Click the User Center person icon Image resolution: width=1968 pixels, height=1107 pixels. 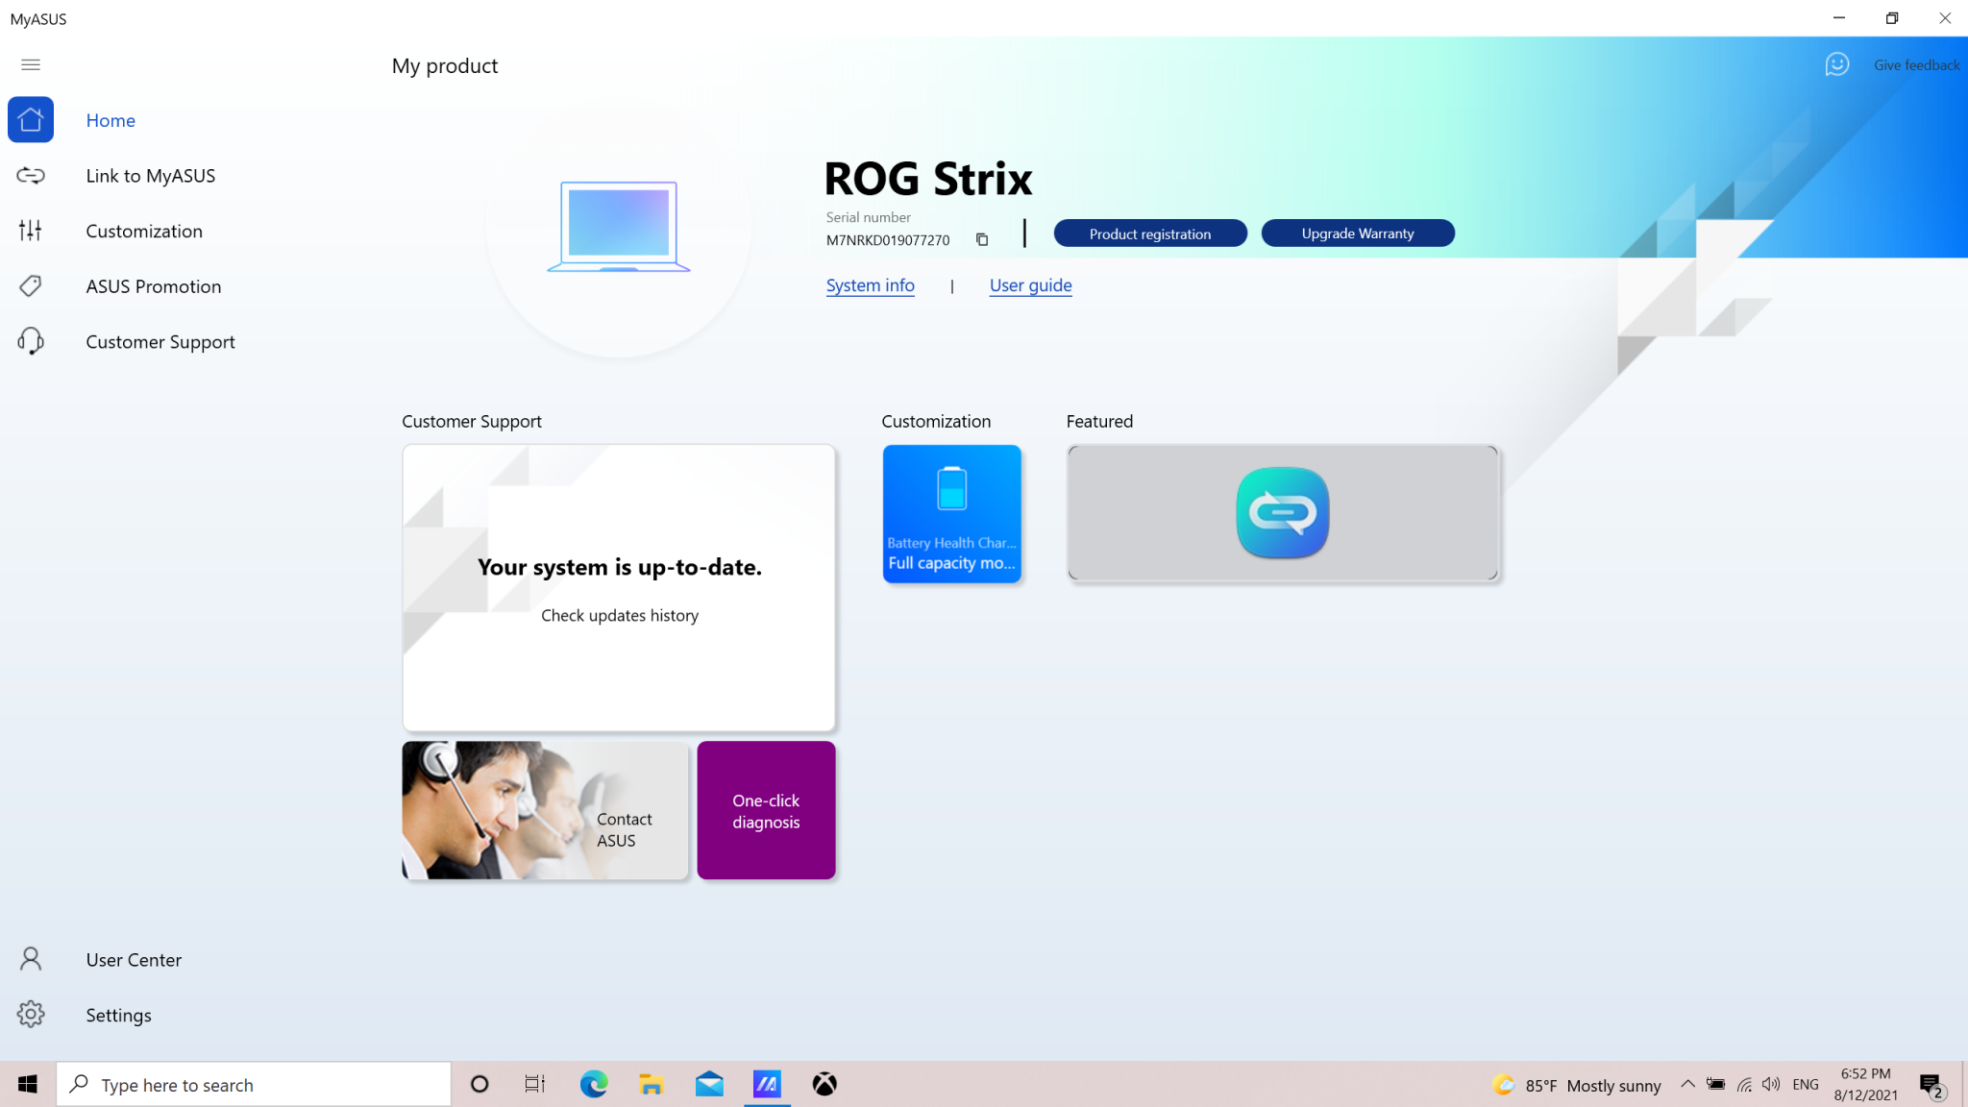[31, 959]
